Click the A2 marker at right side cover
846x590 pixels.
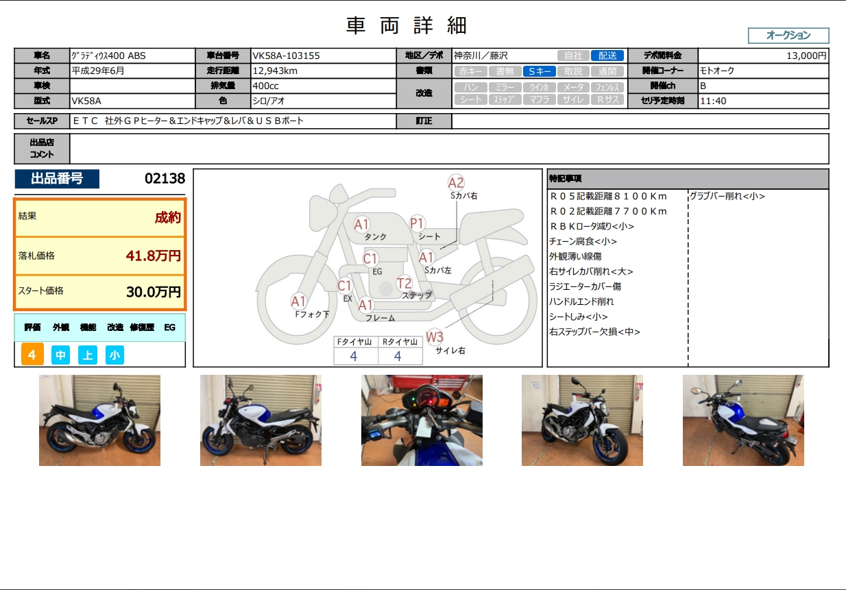(x=456, y=182)
